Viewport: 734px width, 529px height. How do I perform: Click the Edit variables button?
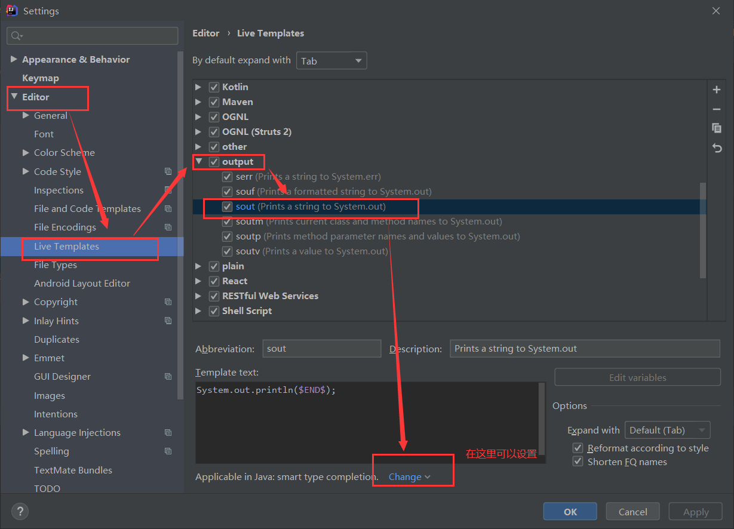click(x=637, y=377)
